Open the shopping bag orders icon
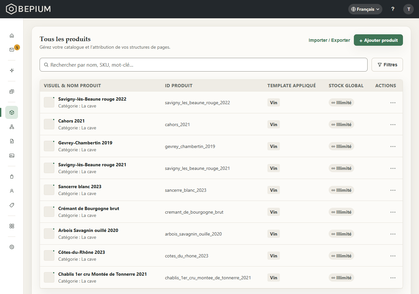 12,176
